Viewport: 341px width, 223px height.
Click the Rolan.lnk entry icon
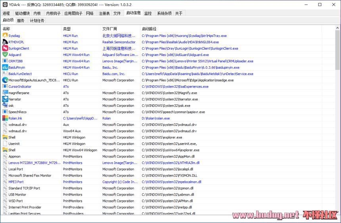5,118
